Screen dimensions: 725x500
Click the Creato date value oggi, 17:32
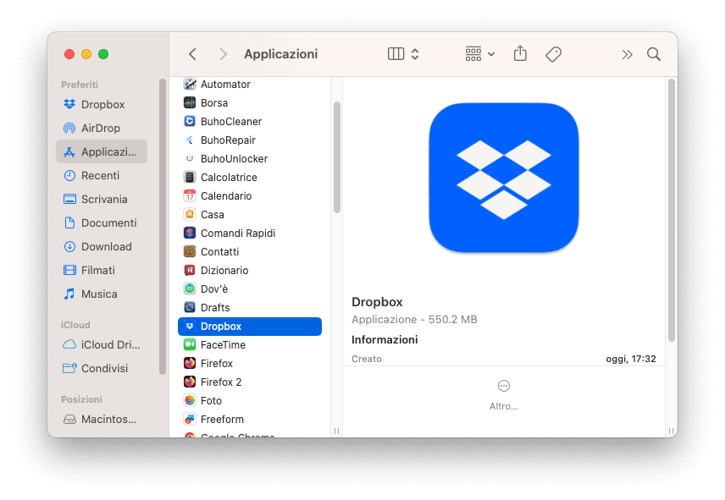pos(631,359)
